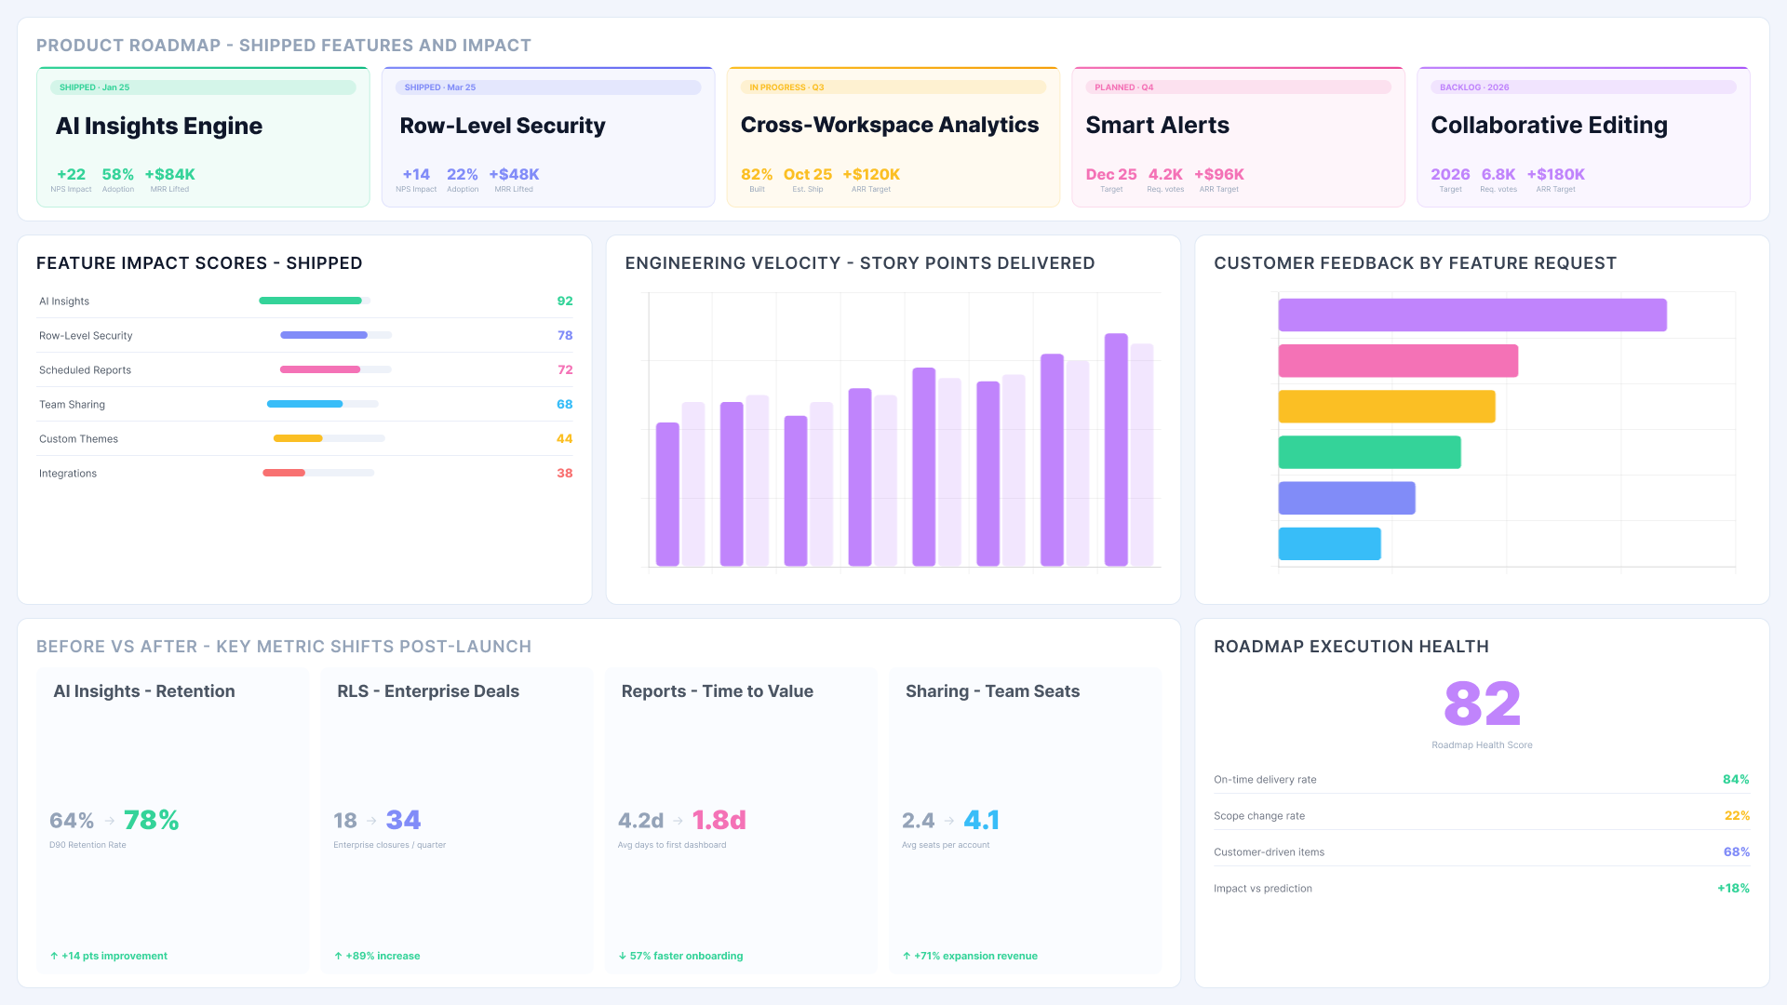This screenshot has height=1005, width=1787.
Task: Click the Scheduled Reports impact progress bar
Action: pyautogui.click(x=336, y=369)
